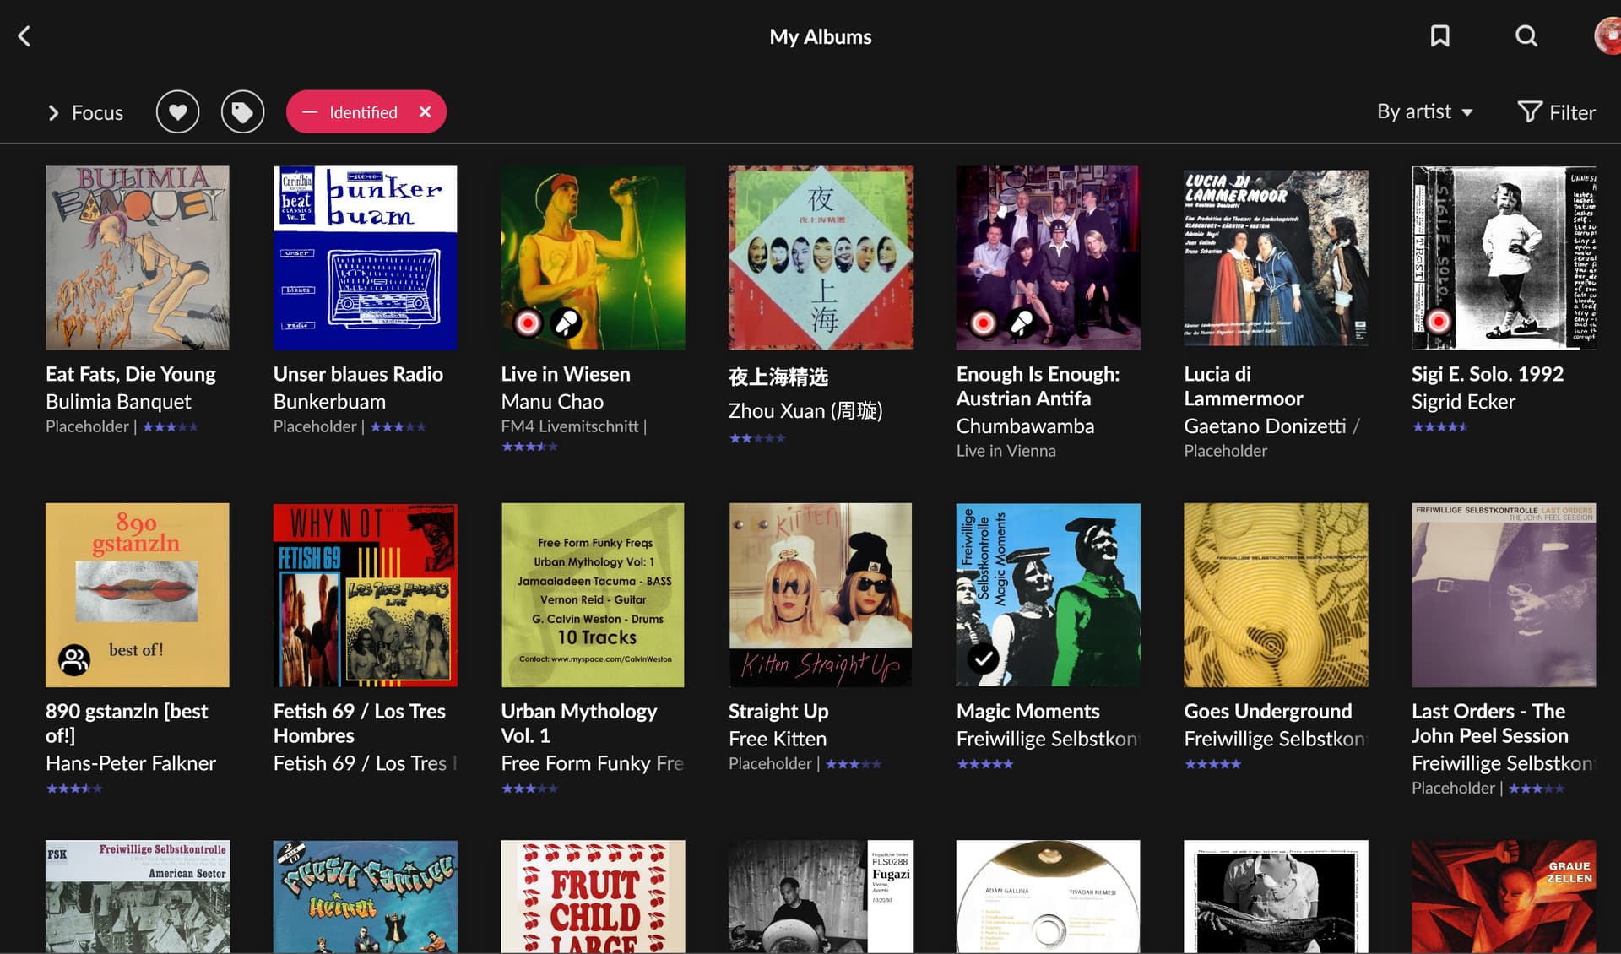1621x954 pixels.
Task: Toggle the heart favorites filter
Action: coord(177,112)
